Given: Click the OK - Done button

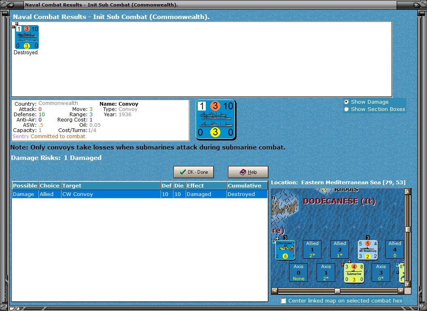Looking at the screenshot, I should [194, 172].
